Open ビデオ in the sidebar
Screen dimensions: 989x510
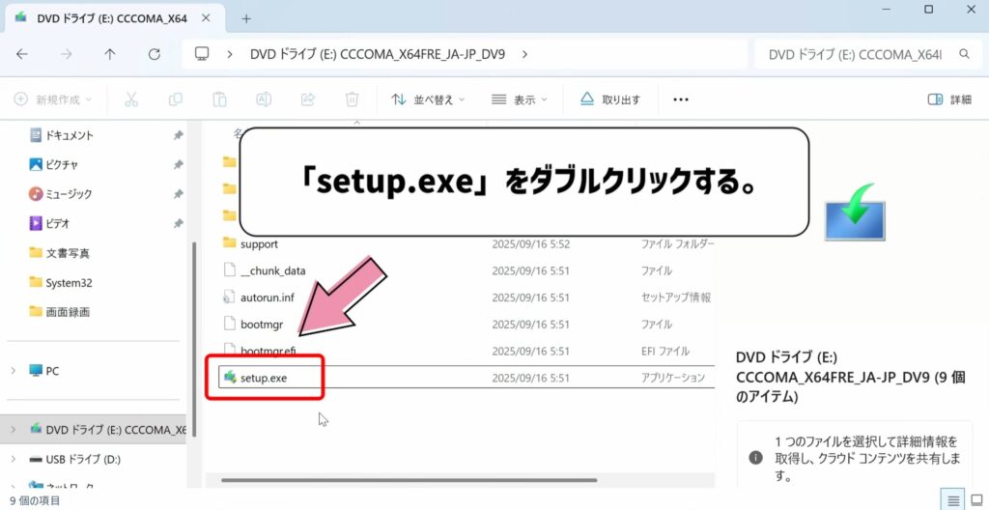(x=57, y=223)
